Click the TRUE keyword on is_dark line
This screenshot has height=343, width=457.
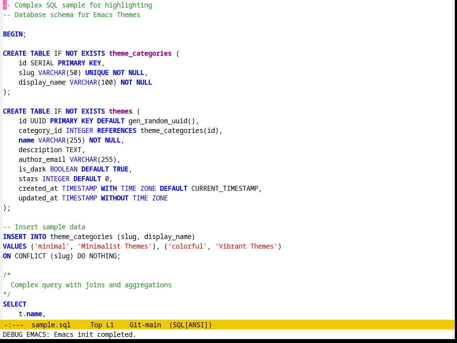pos(121,169)
